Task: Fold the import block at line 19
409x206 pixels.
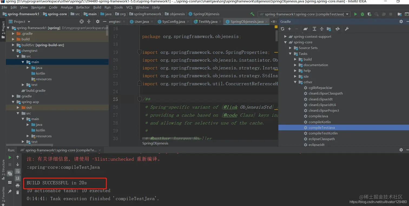Action: click(139, 52)
